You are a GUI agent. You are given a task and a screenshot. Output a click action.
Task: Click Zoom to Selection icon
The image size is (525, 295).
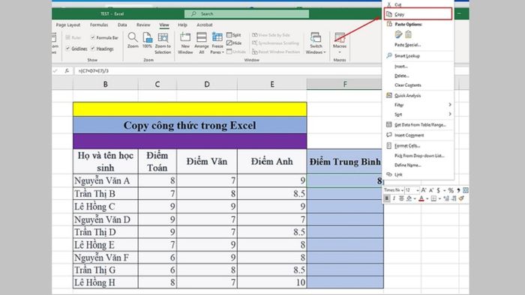point(163,37)
